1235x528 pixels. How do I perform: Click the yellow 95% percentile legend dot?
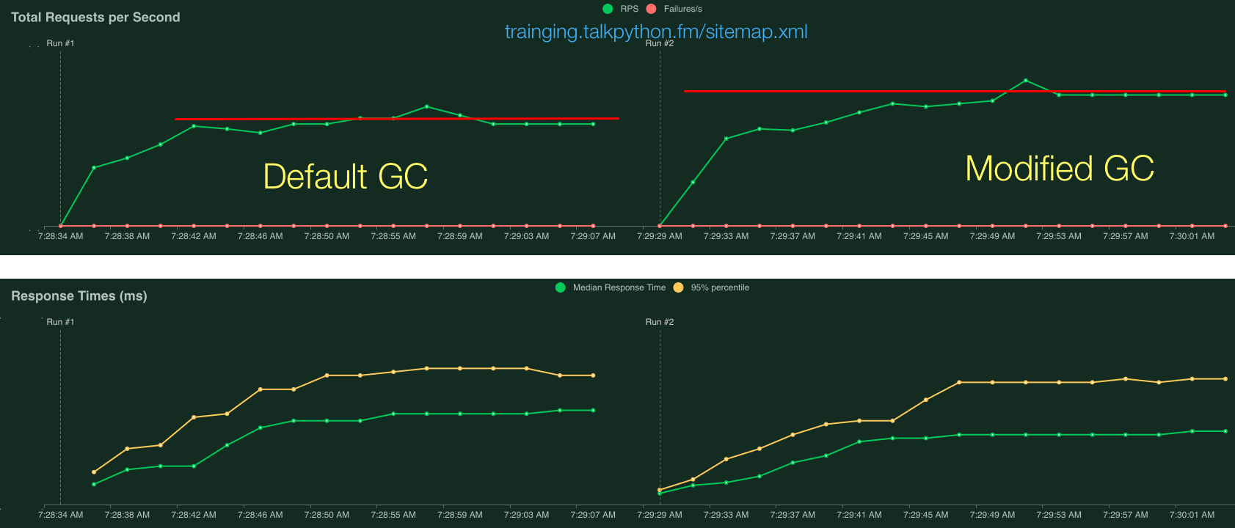tap(678, 287)
